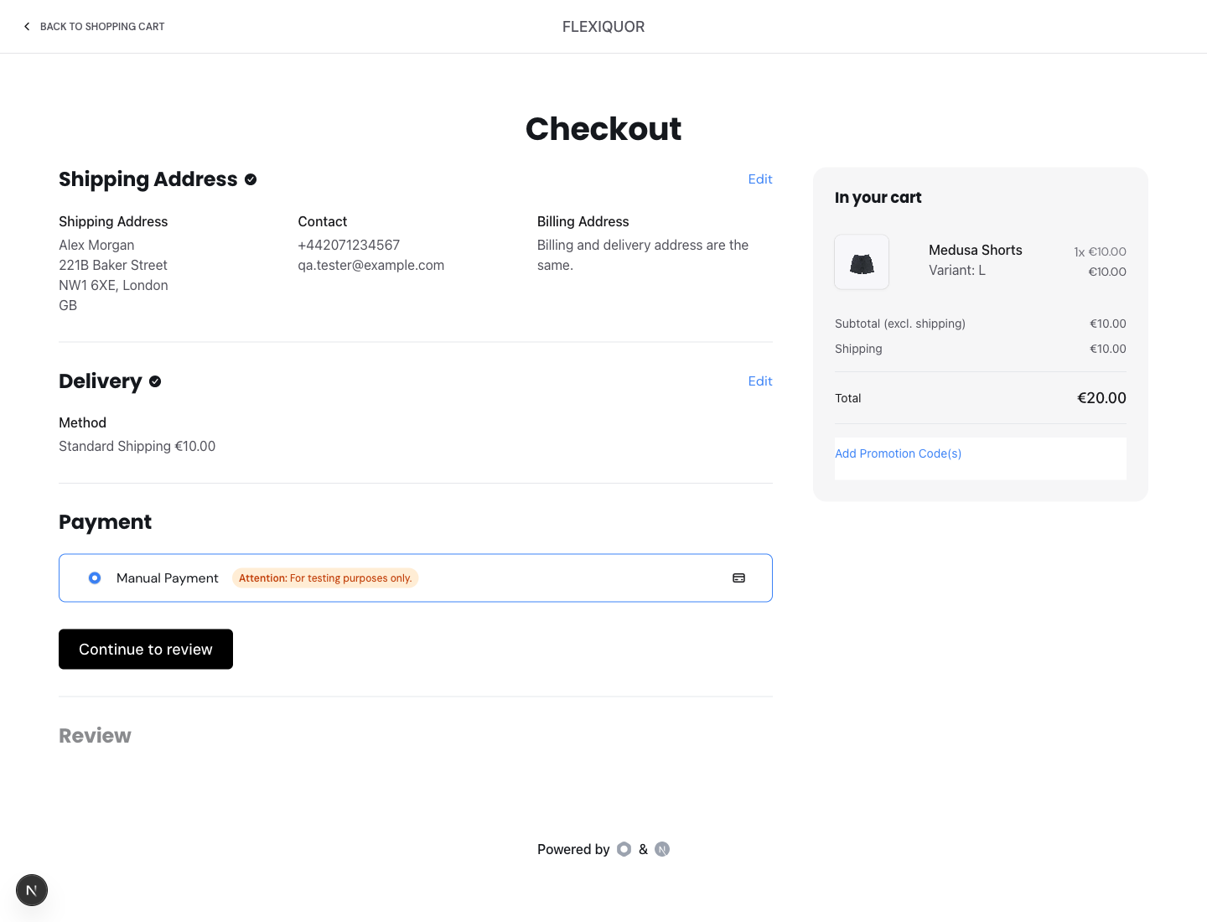Click the name Alex Morgan
The width and height of the screenshot is (1207, 922).
pos(96,245)
